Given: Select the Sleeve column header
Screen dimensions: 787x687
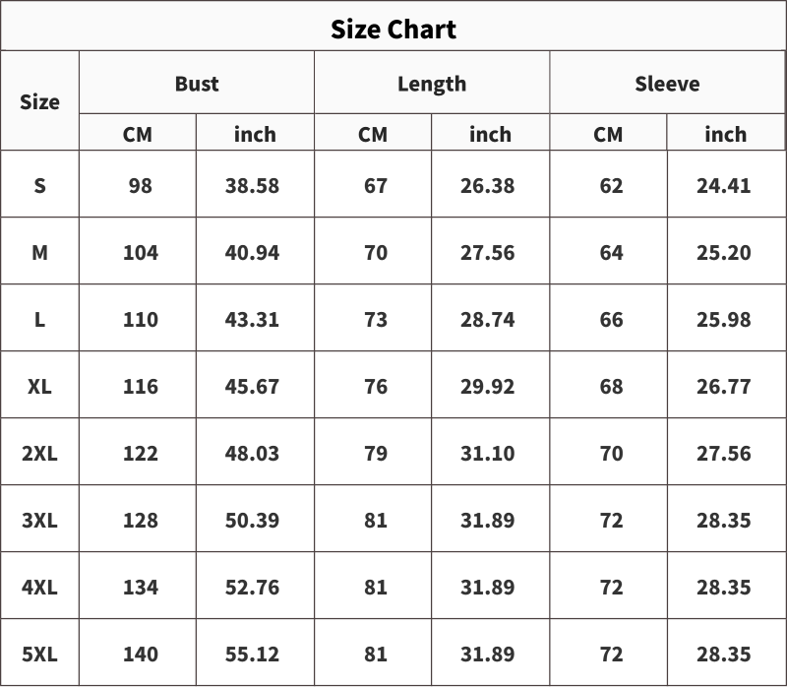Looking at the screenshot, I should [x=667, y=84].
